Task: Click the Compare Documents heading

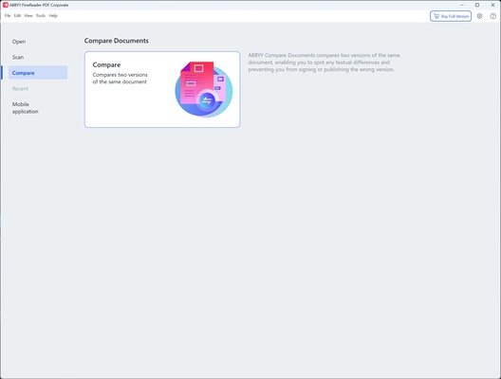Action: (117, 41)
